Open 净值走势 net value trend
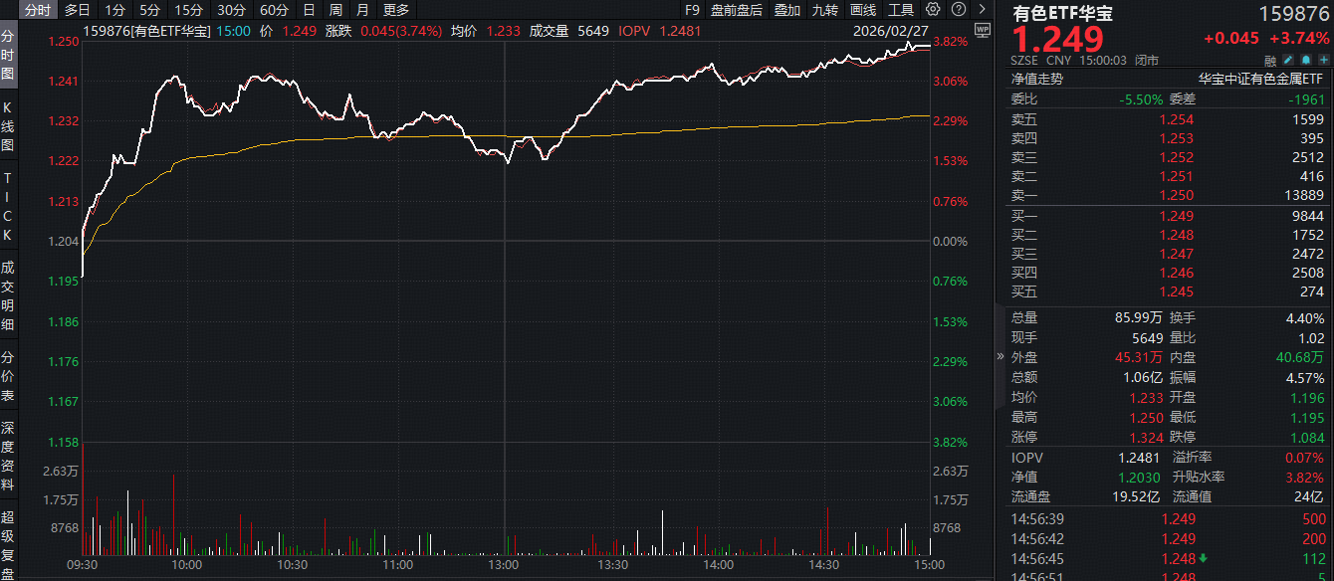Image resolution: width=1334 pixels, height=581 pixels. click(x=1037, y=80)
